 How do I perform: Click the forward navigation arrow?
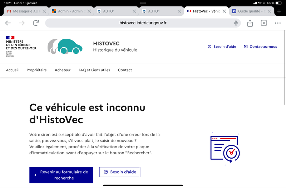pyautogui.click(x=22, y=23)
